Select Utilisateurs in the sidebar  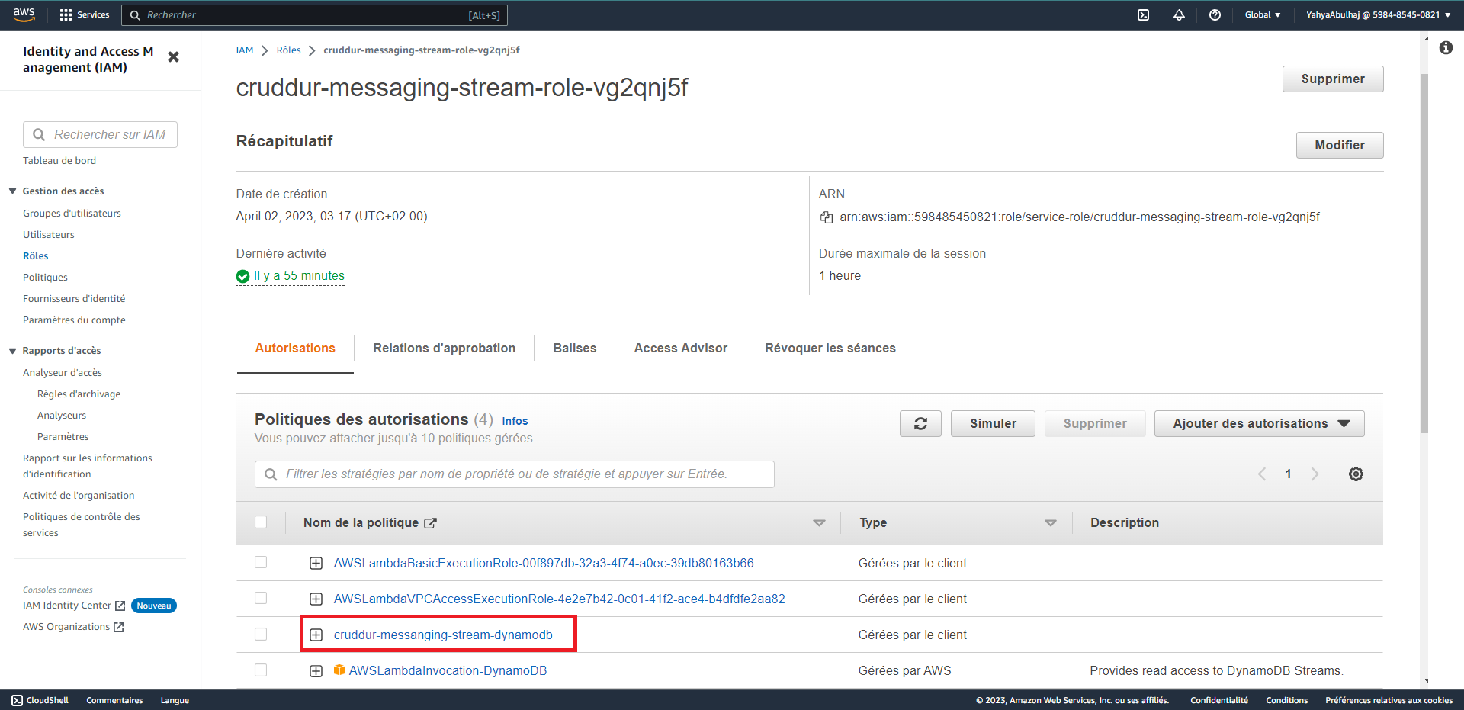click(x=49, y=235)
